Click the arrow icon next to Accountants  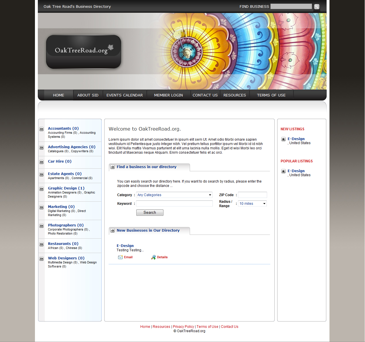pos(42,129)
